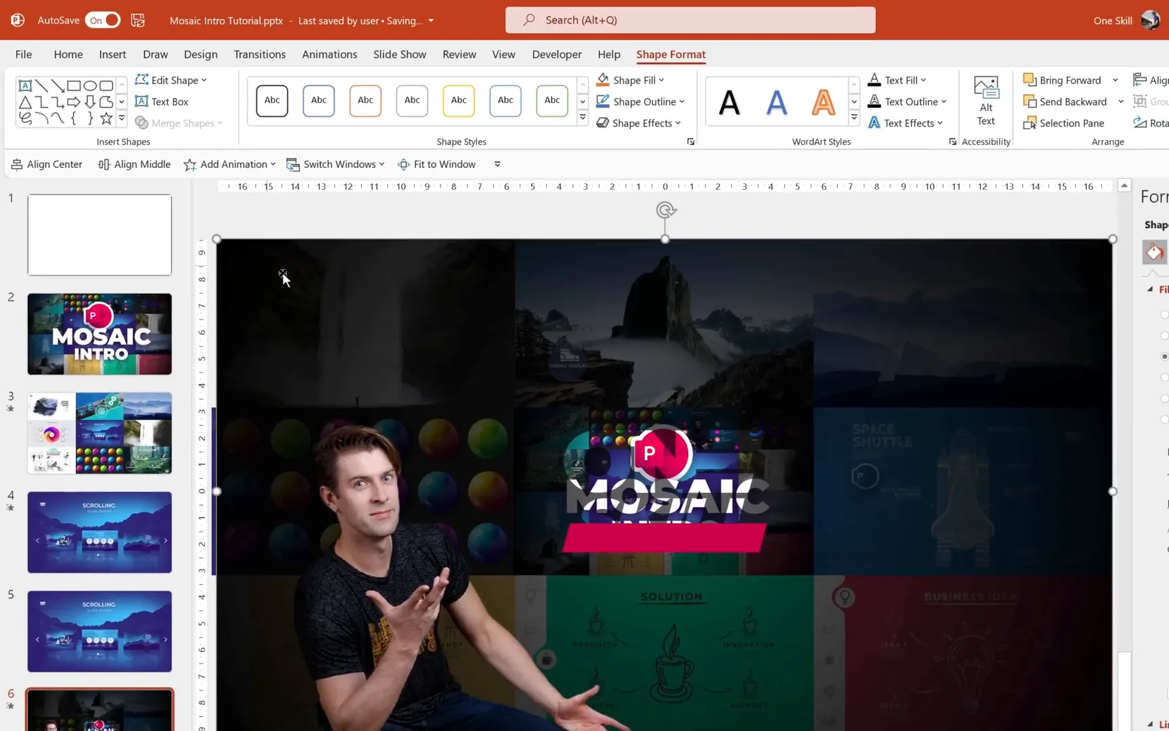The width and height of the screenshot is (1169, 731).
Task: Select the Oval shape in gallery
Action: point(90,86)
